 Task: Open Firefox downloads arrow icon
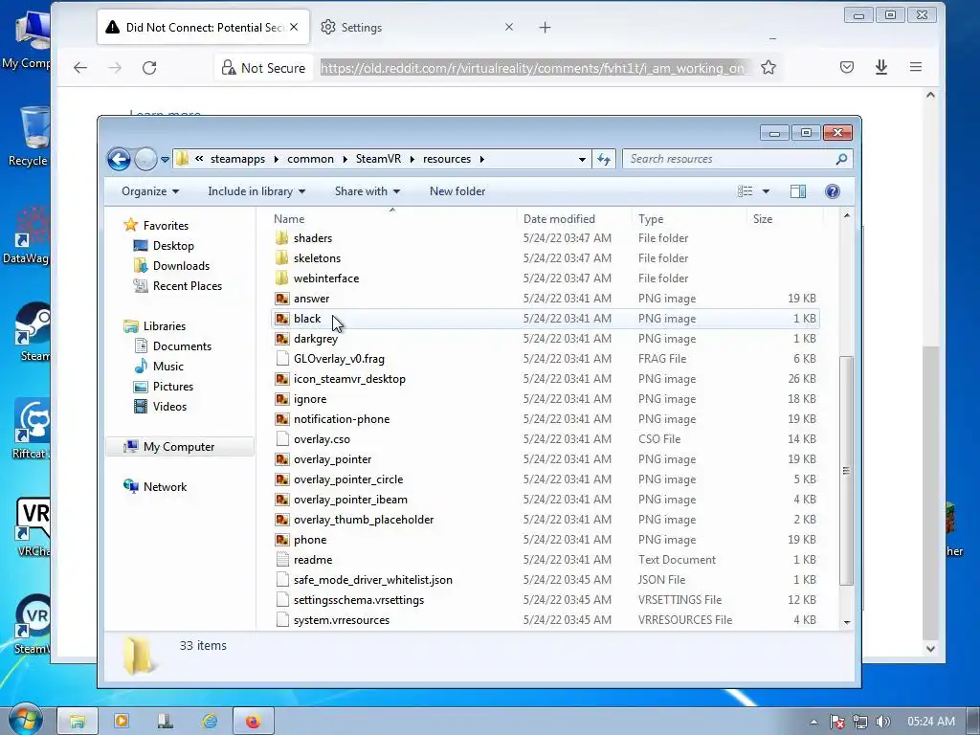(881, 67)
